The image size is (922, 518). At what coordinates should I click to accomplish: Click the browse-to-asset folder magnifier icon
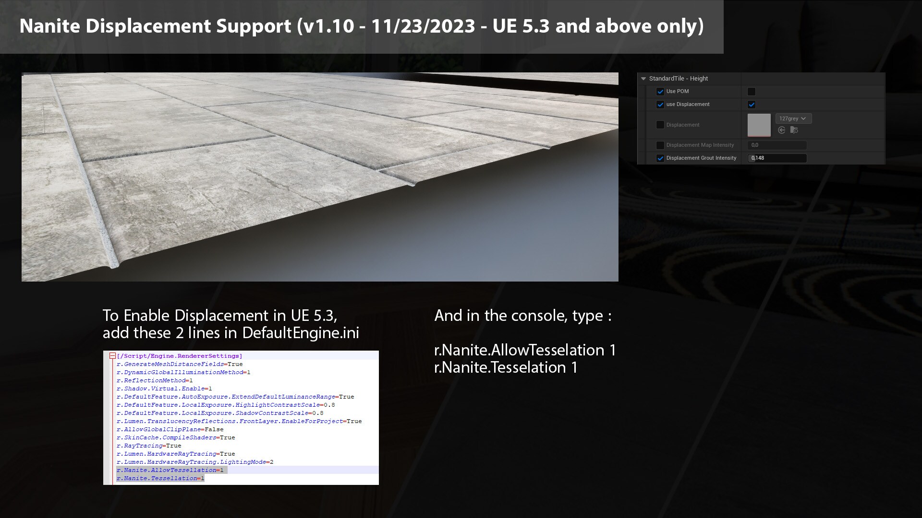pos(794,130)
